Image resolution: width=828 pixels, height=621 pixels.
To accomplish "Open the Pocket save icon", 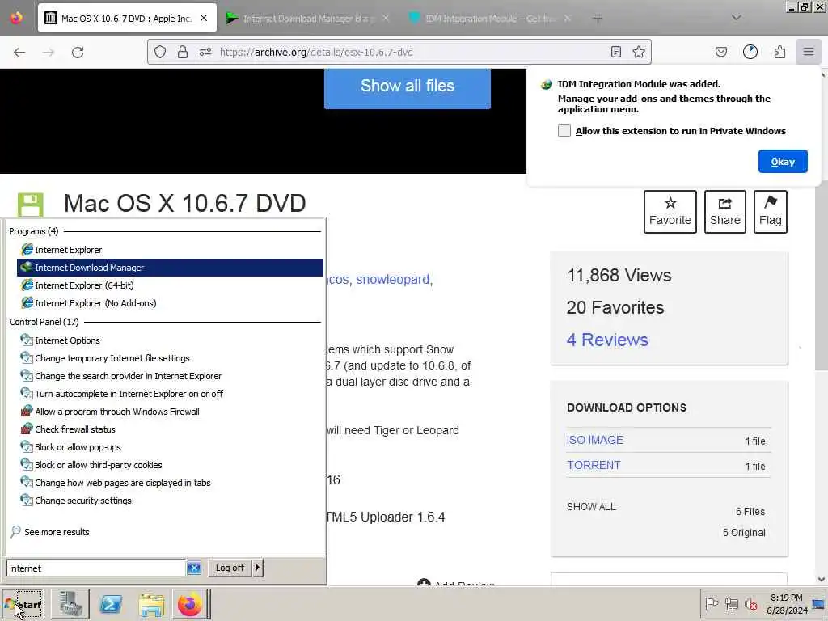I will tap(720, 52).
